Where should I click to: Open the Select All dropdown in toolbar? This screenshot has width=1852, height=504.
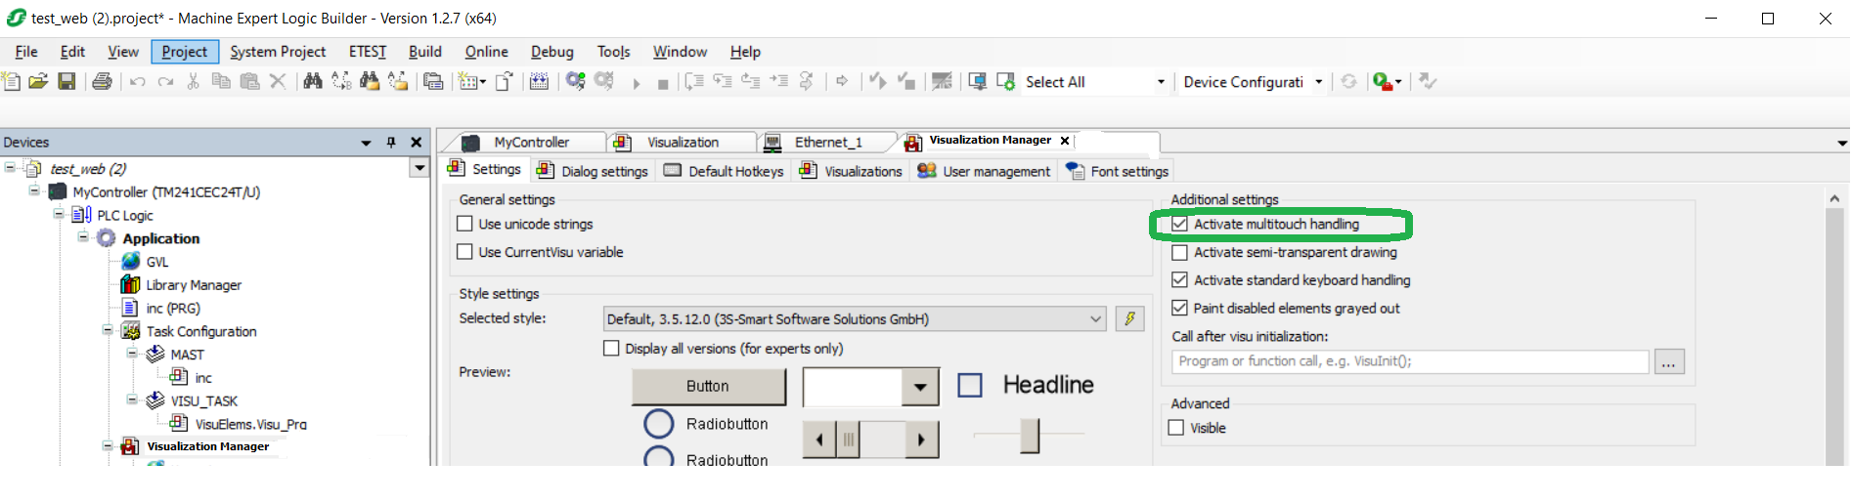pos(1161,82)
